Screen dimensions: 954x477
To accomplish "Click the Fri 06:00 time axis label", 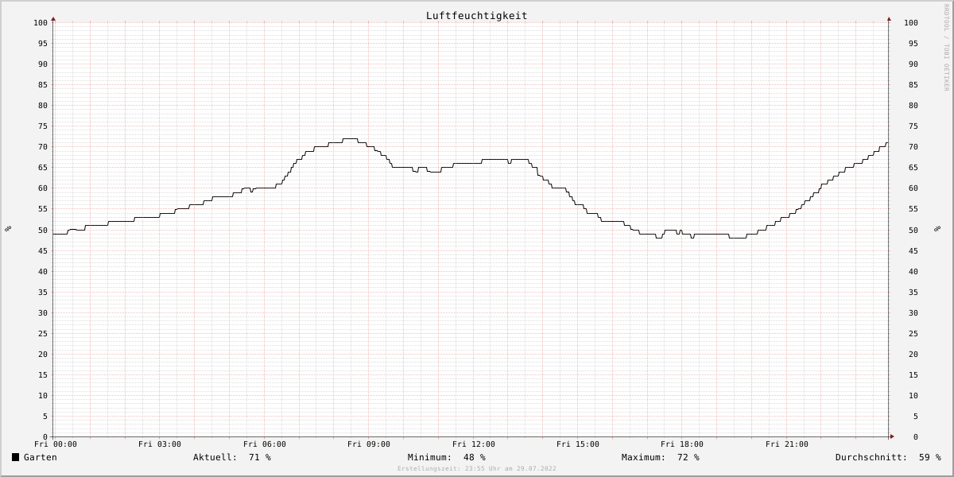I will click(x=265, y=444).
